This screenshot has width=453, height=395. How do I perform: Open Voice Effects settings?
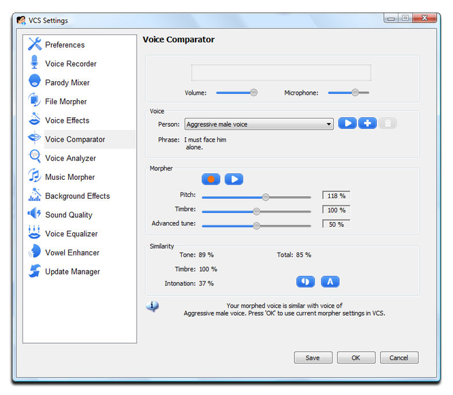pyautogui.click(x=67, y=121)
